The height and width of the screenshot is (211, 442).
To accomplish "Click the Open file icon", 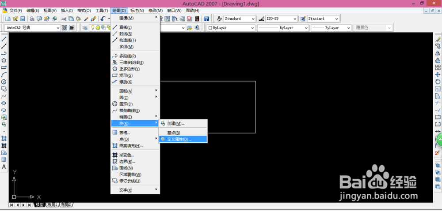I will tap(15, 19).
